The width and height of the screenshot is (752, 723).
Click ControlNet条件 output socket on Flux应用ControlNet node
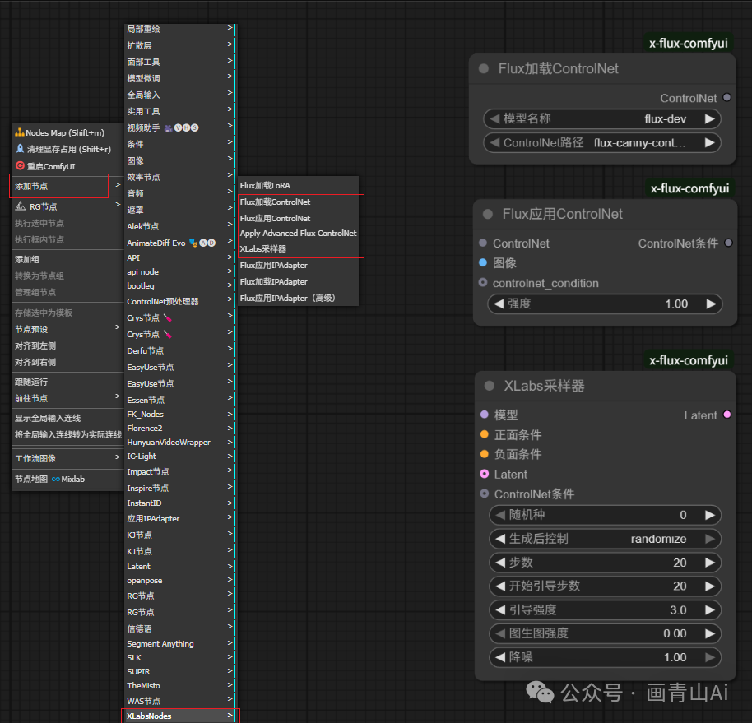[728, 243]
